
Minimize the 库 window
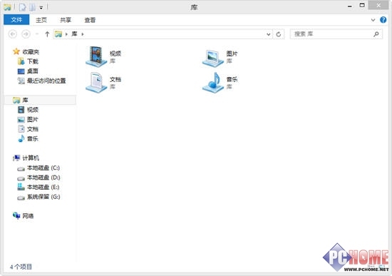coord(350,6)
